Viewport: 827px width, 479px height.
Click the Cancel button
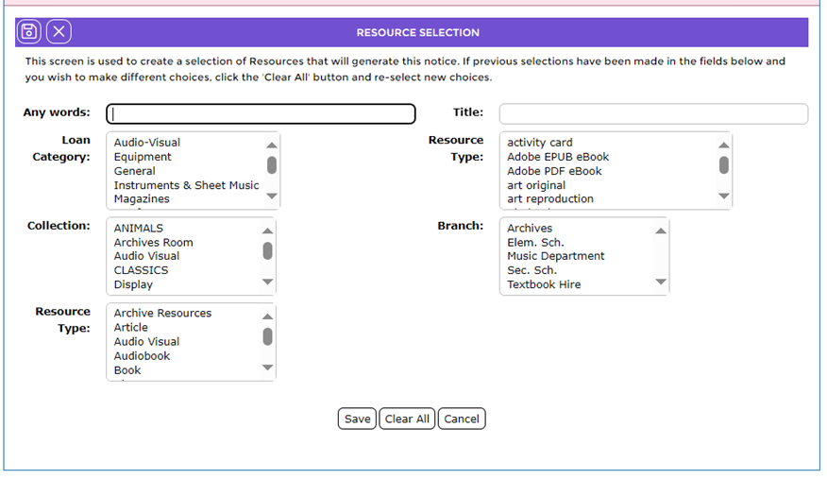click(462, 419)
